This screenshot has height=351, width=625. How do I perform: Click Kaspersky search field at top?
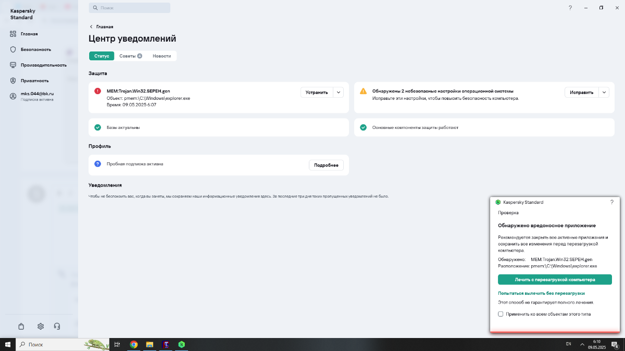click(129, 8)
